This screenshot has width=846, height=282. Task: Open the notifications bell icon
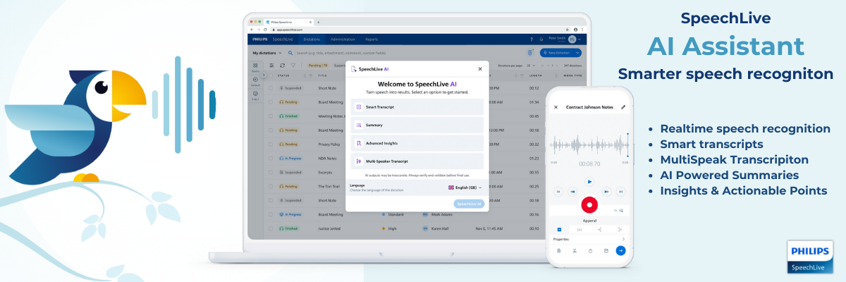pos(541,39)
